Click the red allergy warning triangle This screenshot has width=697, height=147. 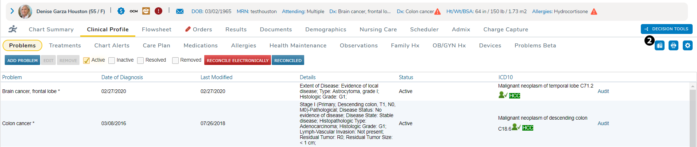click(594, 12)
